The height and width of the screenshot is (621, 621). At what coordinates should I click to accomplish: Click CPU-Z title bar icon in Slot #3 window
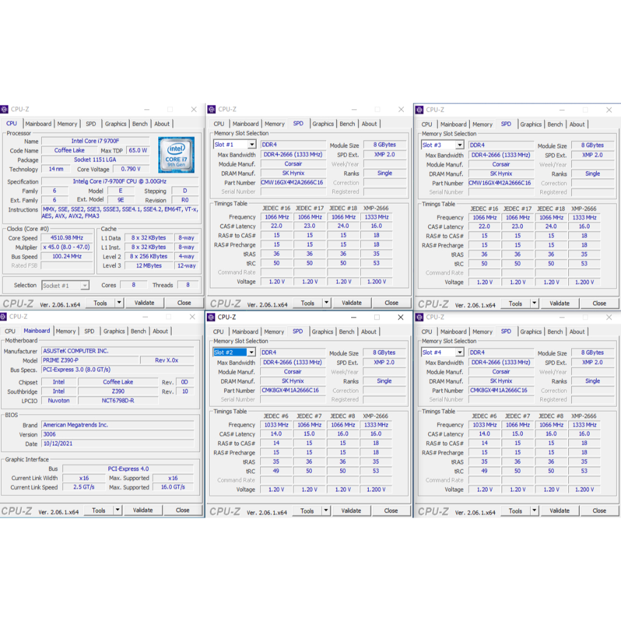tap(419, 110)
